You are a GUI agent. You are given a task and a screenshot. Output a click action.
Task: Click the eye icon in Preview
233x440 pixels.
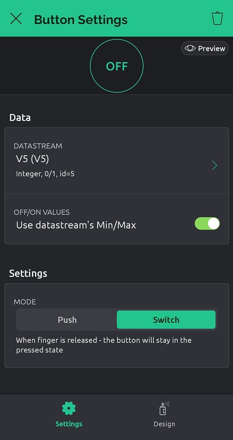(x=190, y=48)
